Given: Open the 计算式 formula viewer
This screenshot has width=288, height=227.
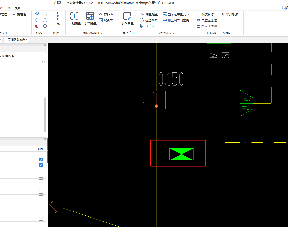Looking at the screenshot, I should coord(148,26).
